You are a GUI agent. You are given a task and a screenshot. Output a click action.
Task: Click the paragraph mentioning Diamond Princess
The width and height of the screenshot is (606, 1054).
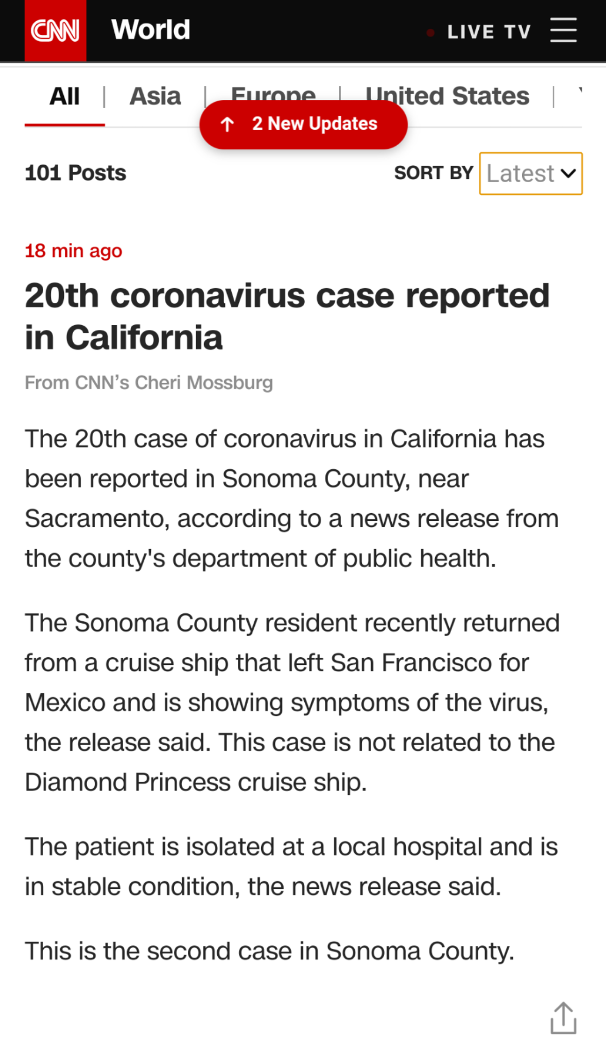[x=291, y=702]
